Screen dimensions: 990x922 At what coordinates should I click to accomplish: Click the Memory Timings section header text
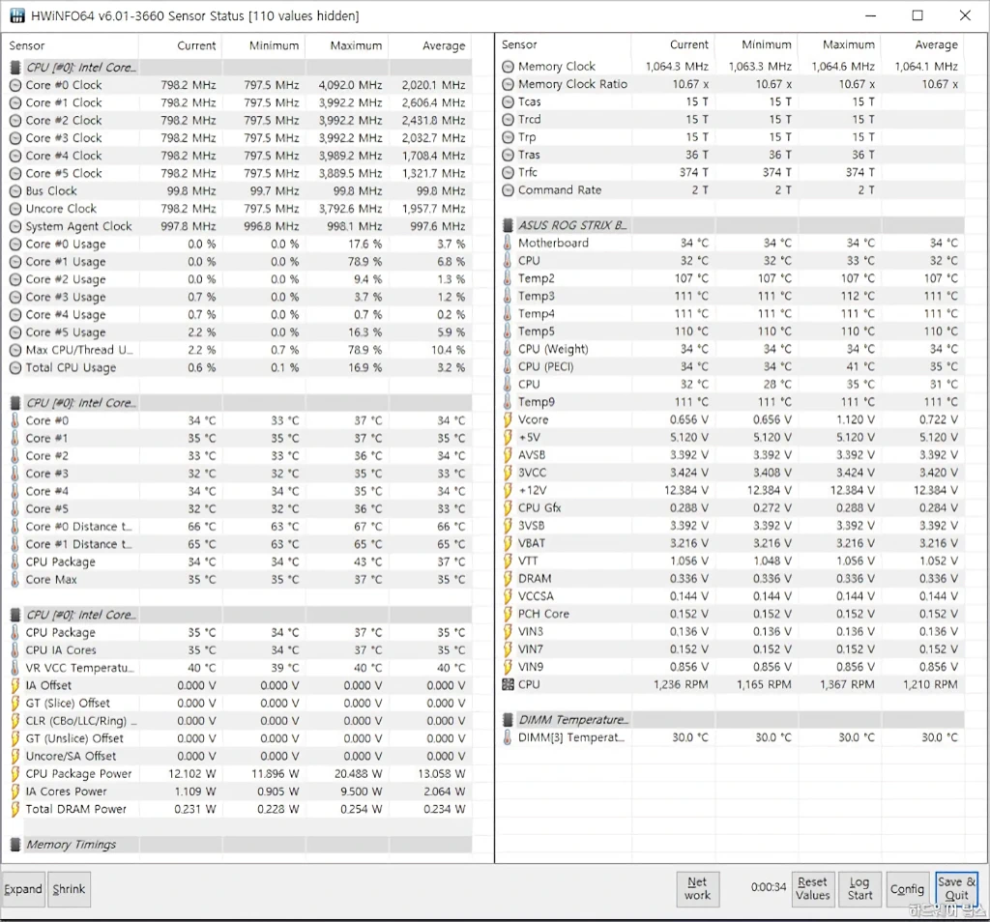[72, 845]
